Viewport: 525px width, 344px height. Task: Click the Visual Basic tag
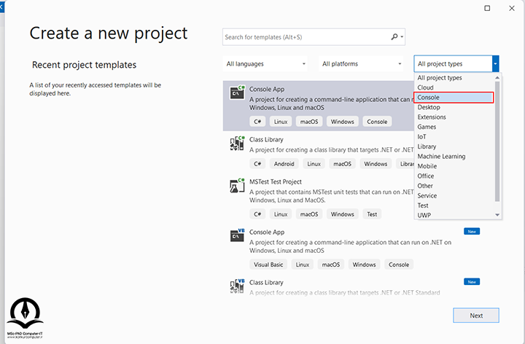point(268,265)
